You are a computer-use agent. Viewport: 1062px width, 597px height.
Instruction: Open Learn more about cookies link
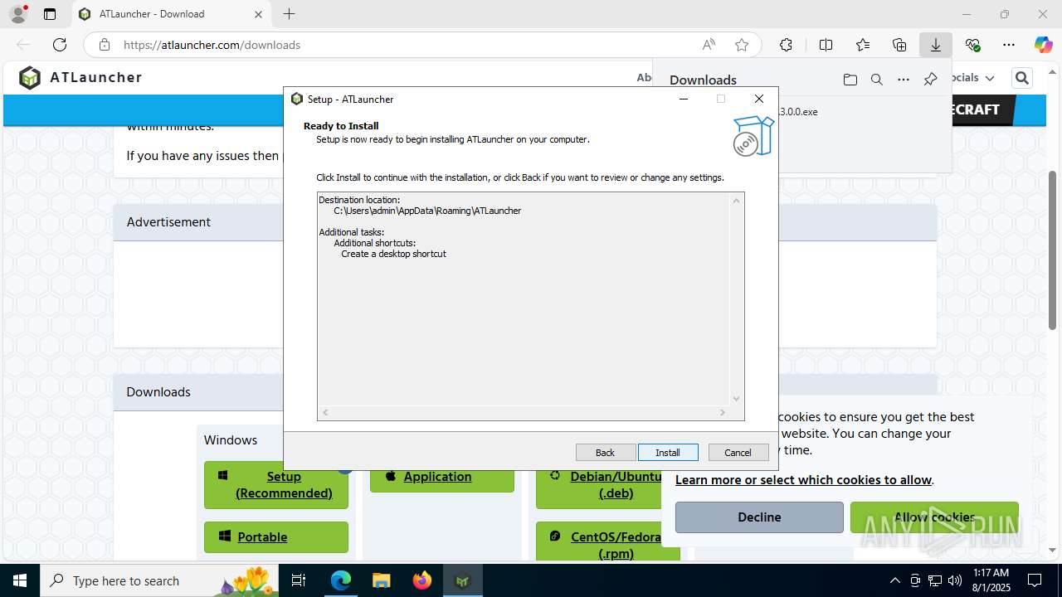coord(803,480)
